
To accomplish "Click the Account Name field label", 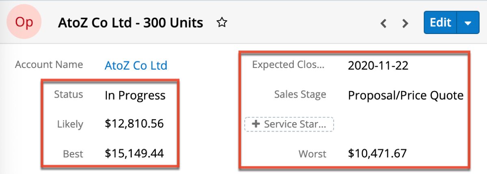I will [49, 65].
